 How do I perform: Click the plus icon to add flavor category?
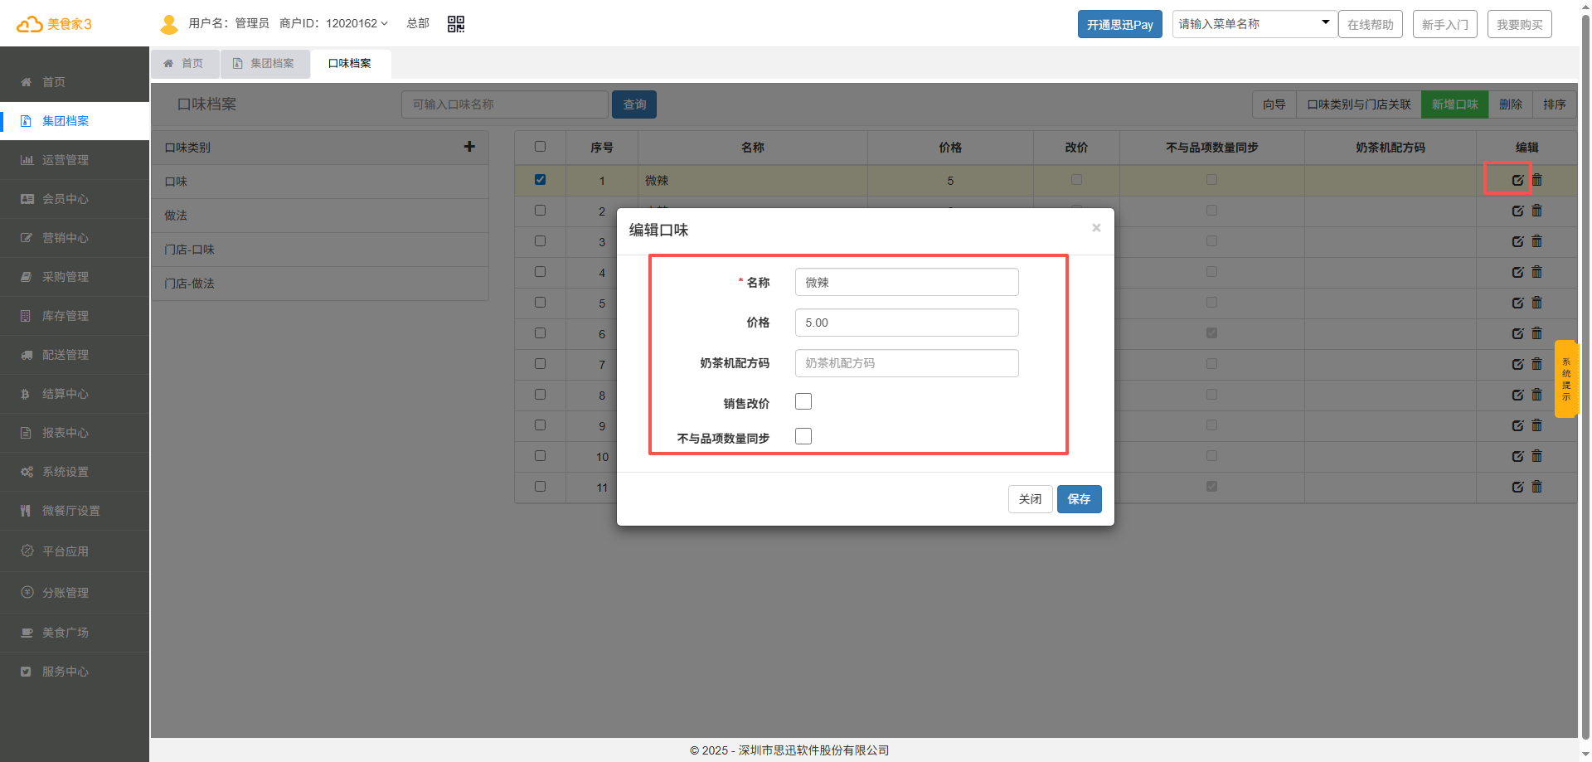click(469, 147)
